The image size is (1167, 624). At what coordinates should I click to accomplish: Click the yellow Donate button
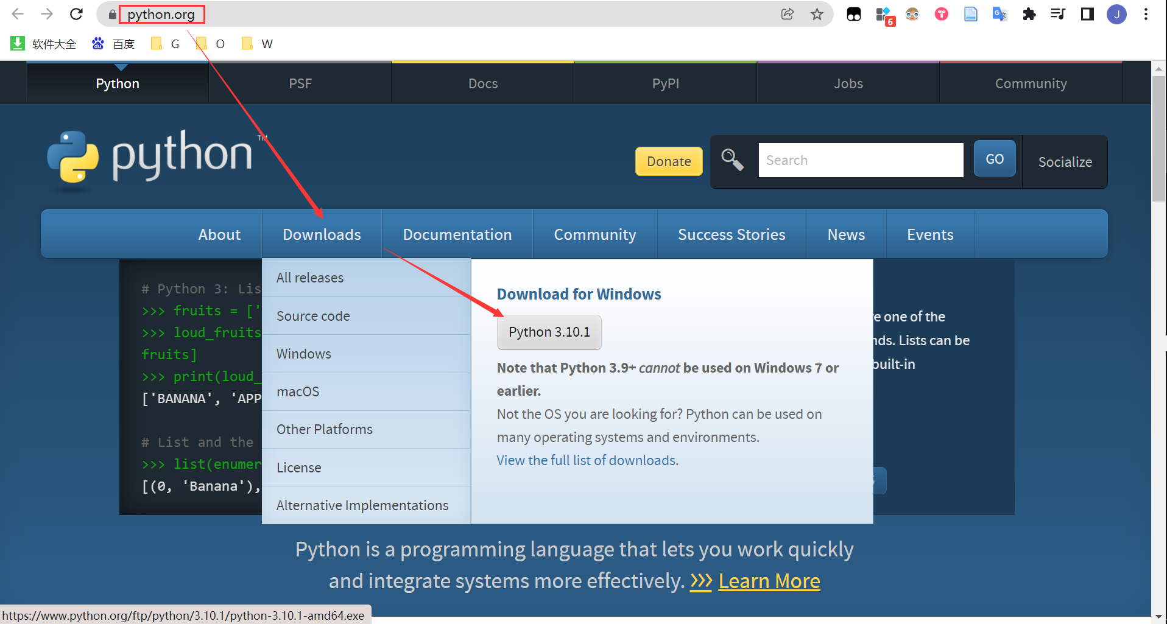coord(669,161)
